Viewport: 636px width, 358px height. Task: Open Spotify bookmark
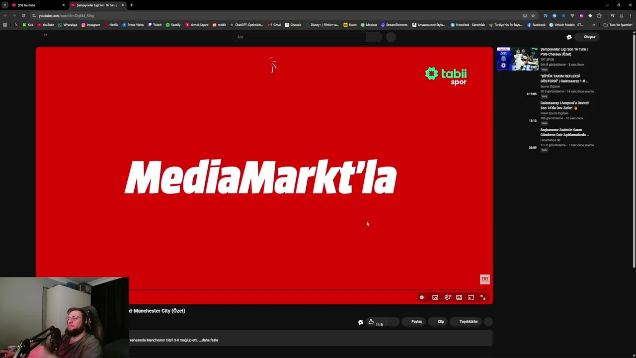pos(173,25)
